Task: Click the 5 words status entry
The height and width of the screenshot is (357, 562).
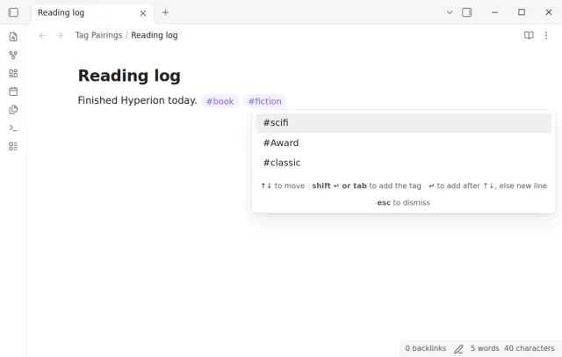Action: tap(485, 348)
